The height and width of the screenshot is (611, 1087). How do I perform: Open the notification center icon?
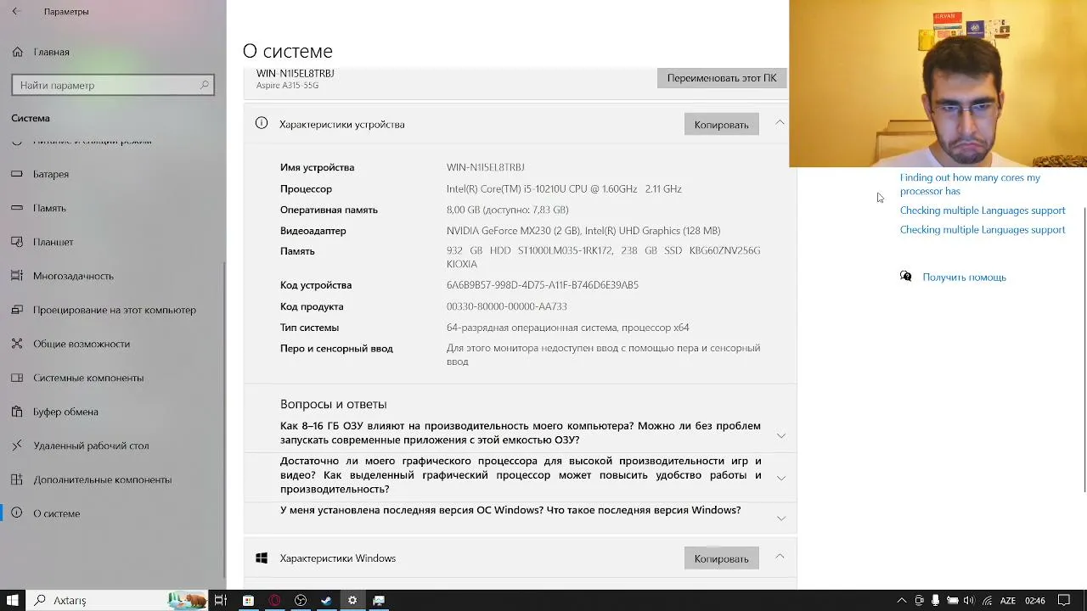point(1063,601)
